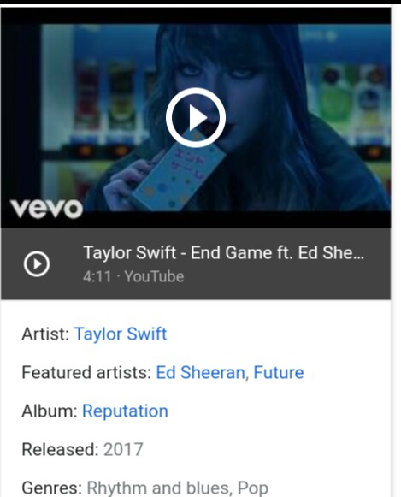
Task: Select the release year 2017
Action: point(123,449)
